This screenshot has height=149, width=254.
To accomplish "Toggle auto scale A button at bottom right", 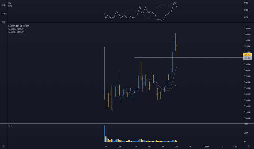I will 248,146.
